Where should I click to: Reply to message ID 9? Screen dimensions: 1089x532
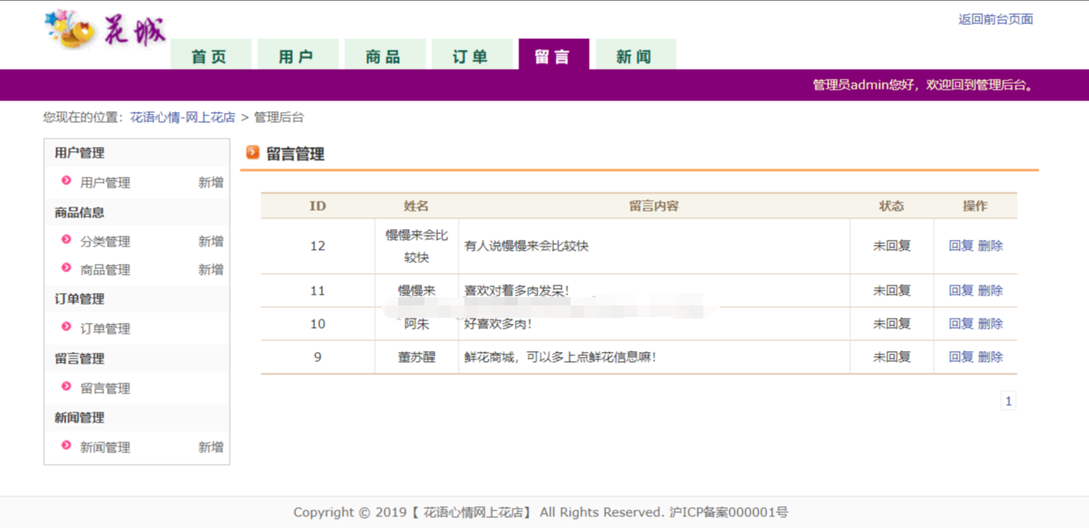(x=961, y=357)
